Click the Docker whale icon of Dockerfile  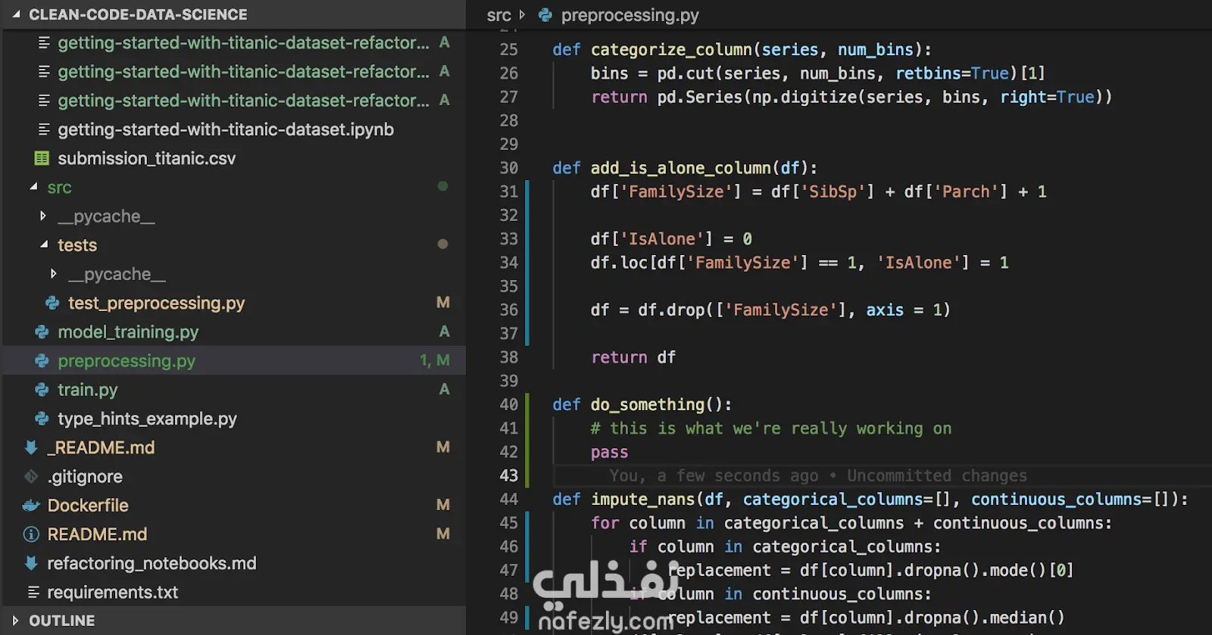coord(31,505)
